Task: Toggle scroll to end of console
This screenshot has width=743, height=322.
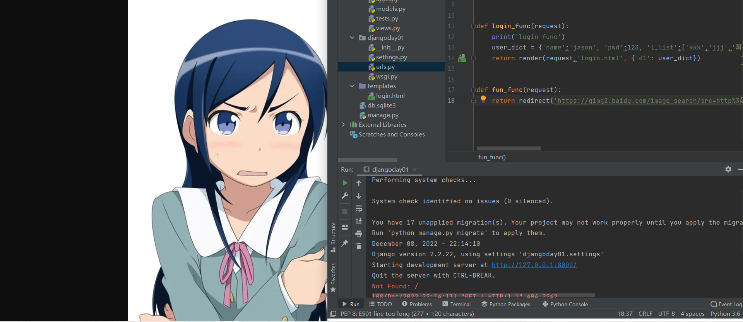Action: click(x=359, y=221)
